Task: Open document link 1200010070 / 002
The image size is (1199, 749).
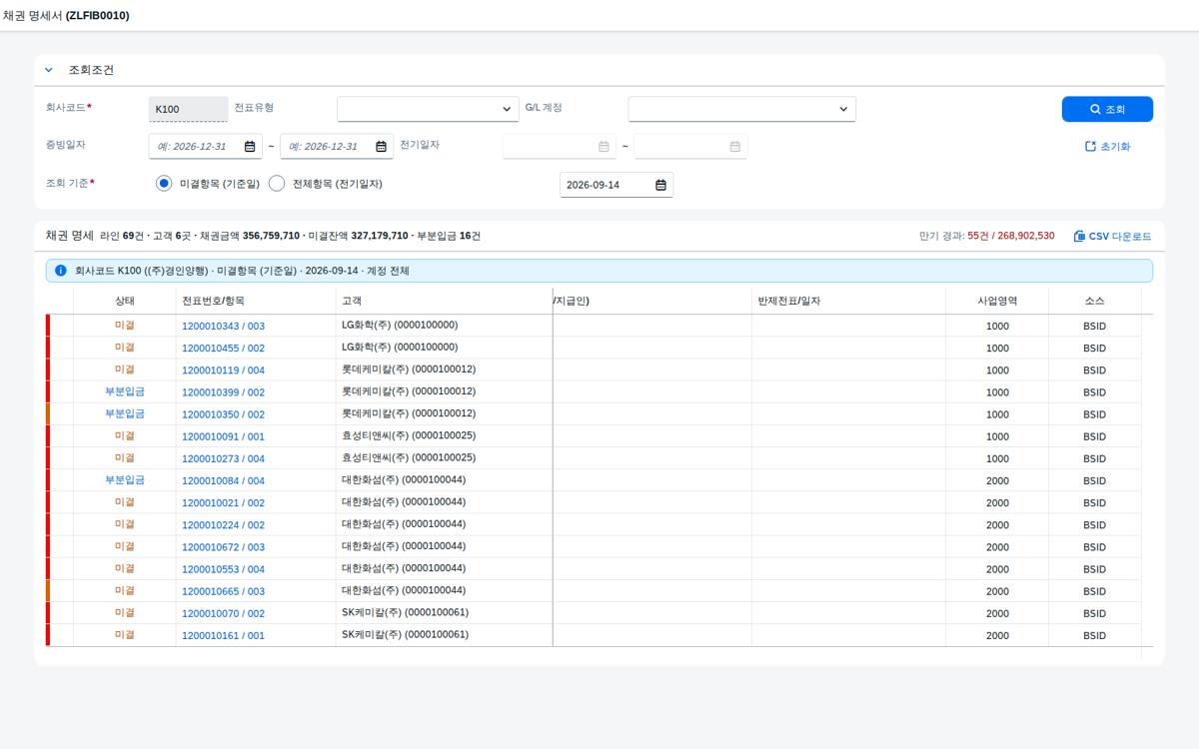Action: point(223,613)
